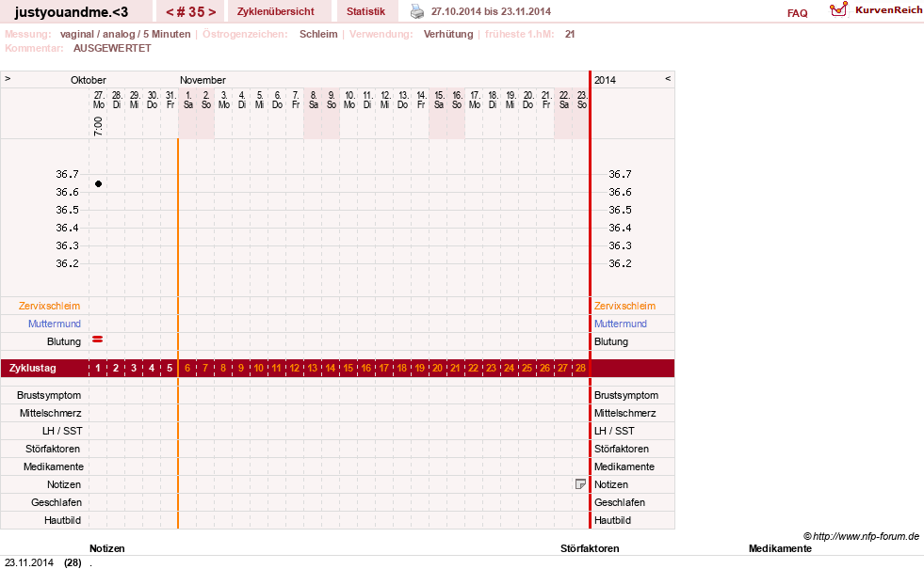
Task: Click the left Geschlafen row label
Action: [x=56, y=502]
